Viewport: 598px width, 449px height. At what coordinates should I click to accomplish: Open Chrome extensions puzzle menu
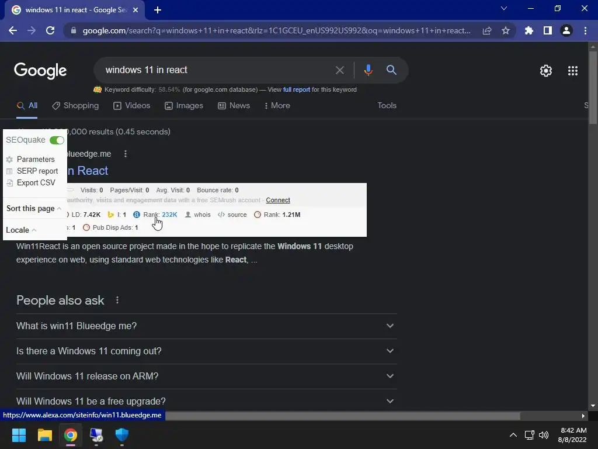(529, 30)
